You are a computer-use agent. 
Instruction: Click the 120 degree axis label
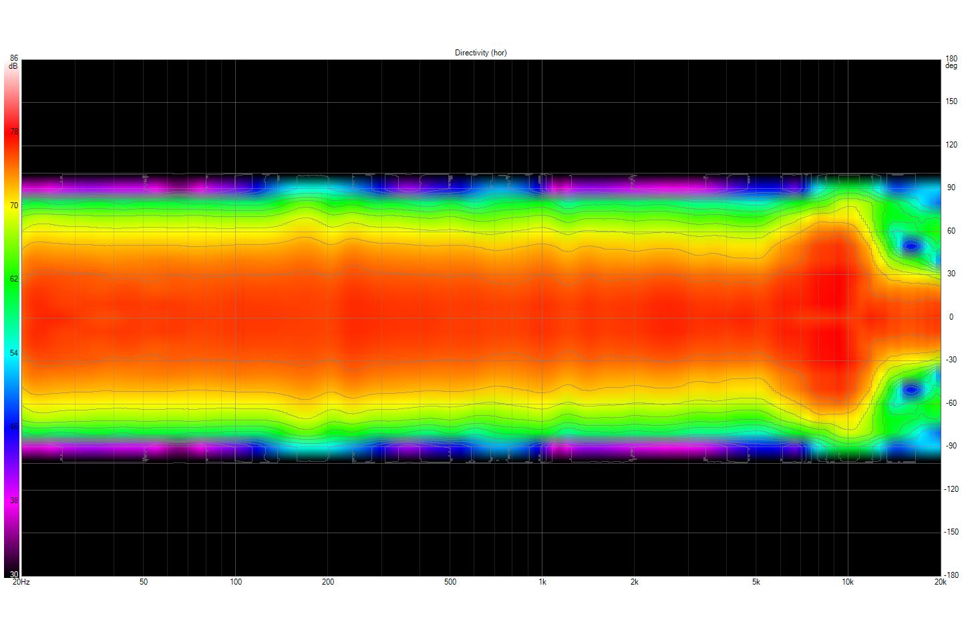click(951, 145)
